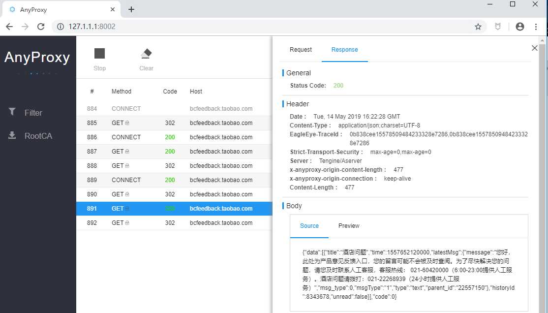Click the Code column header

[x=170, y=91]
